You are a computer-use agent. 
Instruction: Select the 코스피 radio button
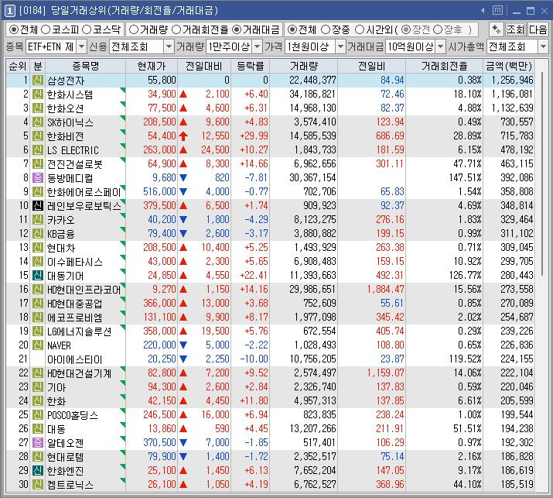click(x=46, y=29)
